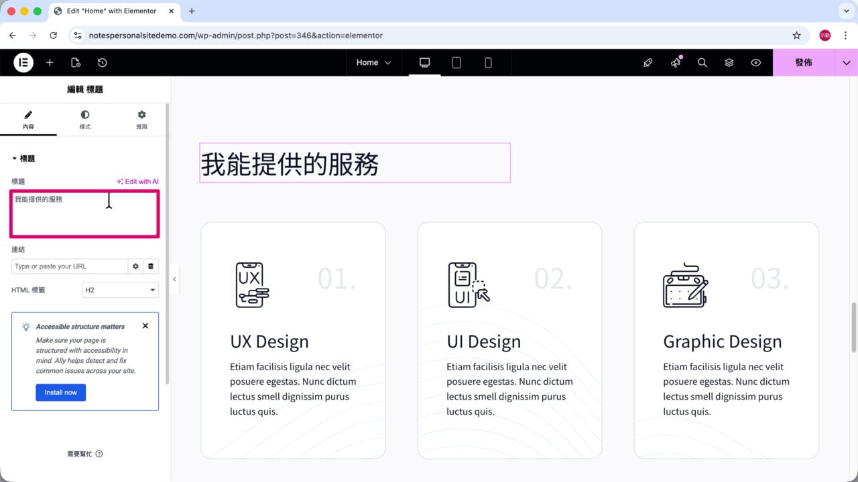Viewport: 858px width, 482px height.
Task: Click the 01. number on the first card
Action: pos(336,279)
